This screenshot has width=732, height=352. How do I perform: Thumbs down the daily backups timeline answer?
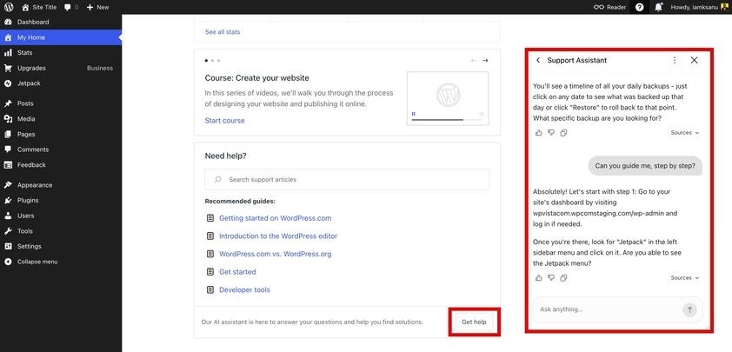pos(551,133)
